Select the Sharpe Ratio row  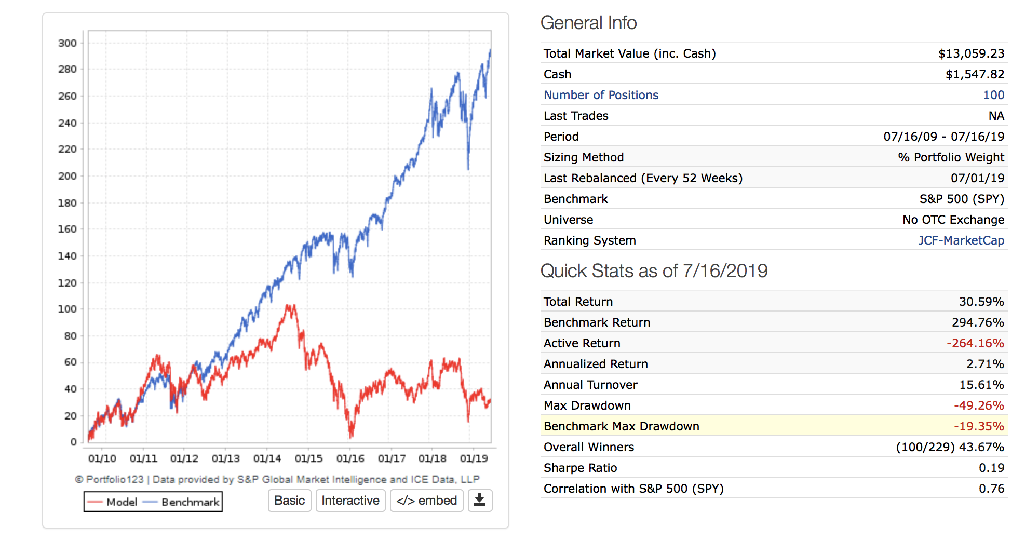click(774, 468)
